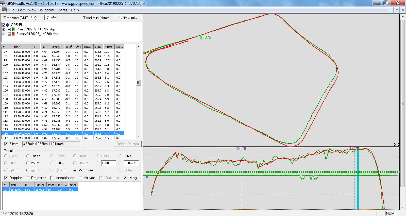The image size is (406, 216).
Task: Restore the inner document window
Action: click(397, 10)
